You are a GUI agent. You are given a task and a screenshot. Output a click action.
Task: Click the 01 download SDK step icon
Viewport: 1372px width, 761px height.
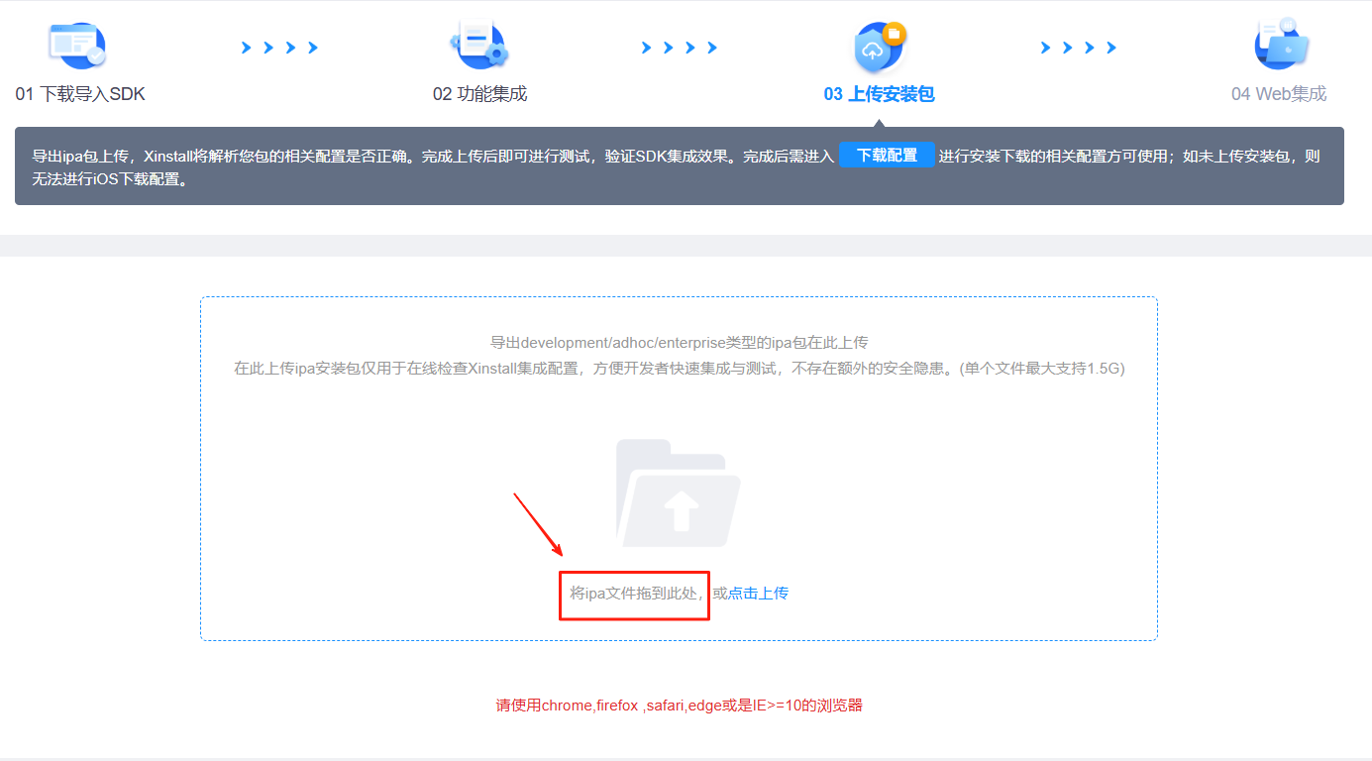point(77,45)
